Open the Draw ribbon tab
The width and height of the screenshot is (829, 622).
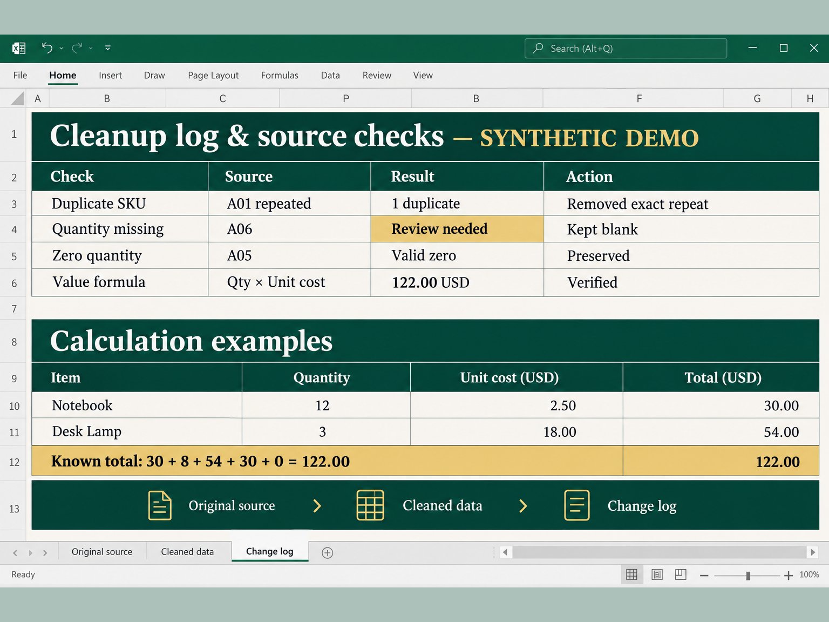154,75
